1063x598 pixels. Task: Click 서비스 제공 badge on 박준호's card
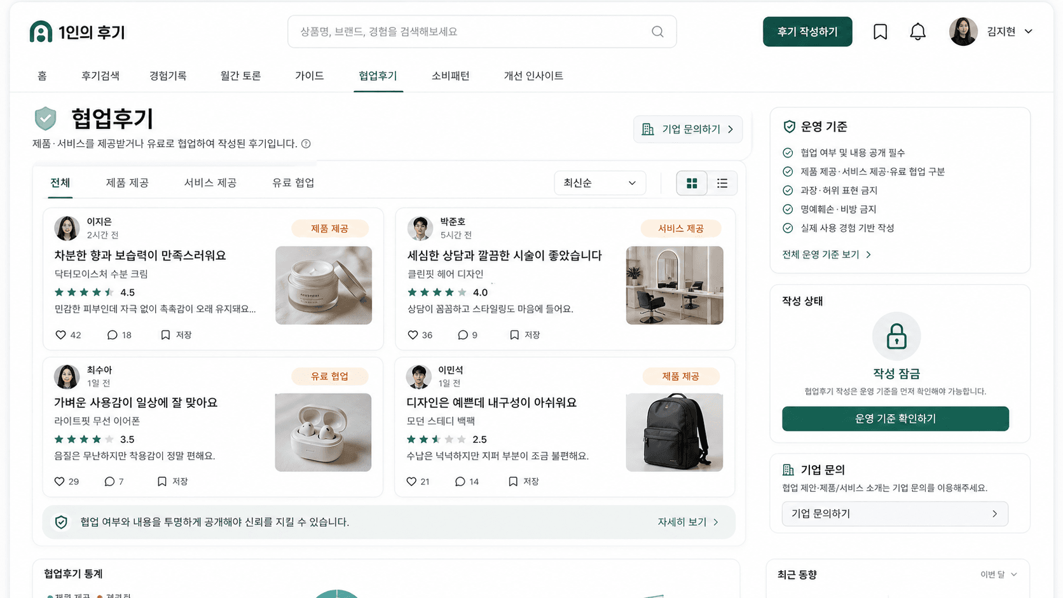click(x=680, y=229)
